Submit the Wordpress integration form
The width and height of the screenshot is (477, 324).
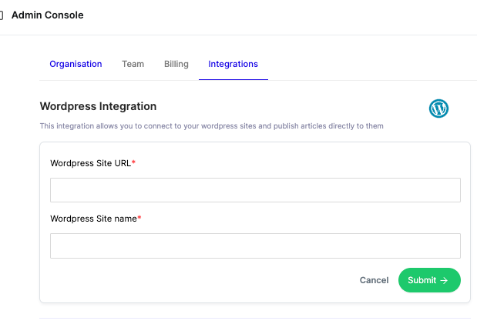(428, 281)
